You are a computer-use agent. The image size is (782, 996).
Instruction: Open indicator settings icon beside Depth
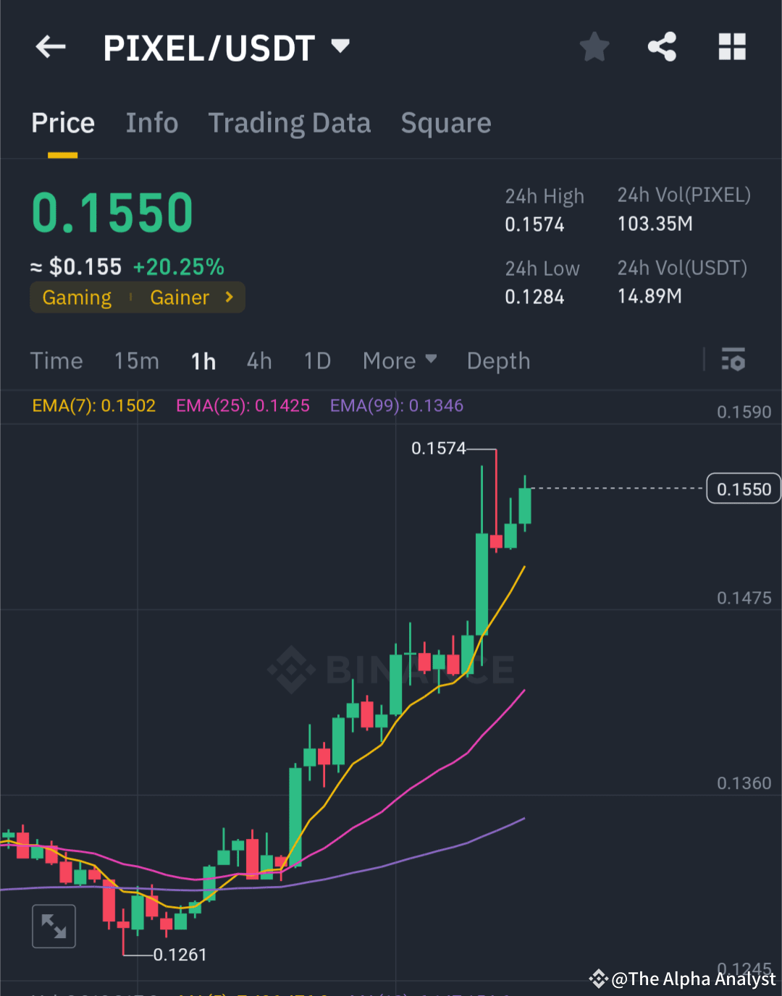pyautogui.click(x=733, y=360)
